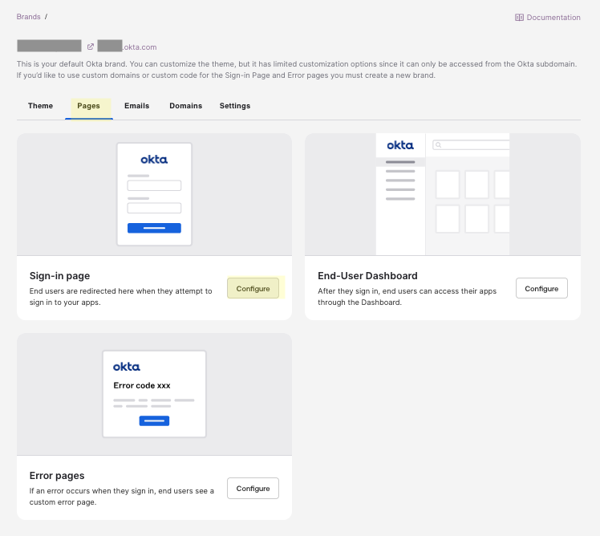600x536 pixels.
Task: Click the 'Error code xxx' preview text
Action: point(142,385)
